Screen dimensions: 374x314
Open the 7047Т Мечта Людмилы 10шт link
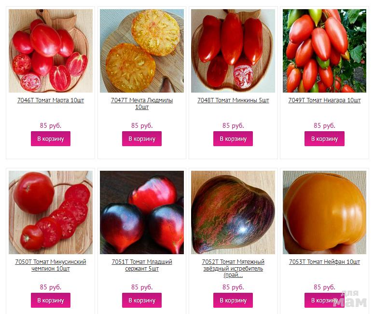pos(142,104)
